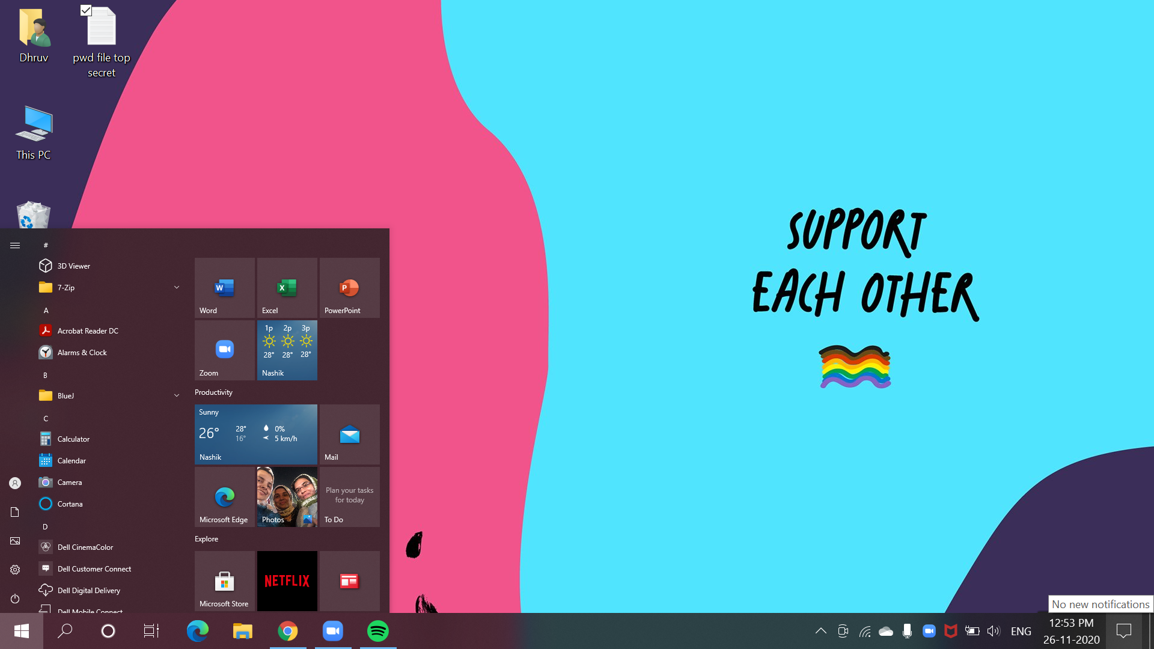
Task: Click the Power button in Start sidebar
Action: pyautogui.click(x=15, y=599)
